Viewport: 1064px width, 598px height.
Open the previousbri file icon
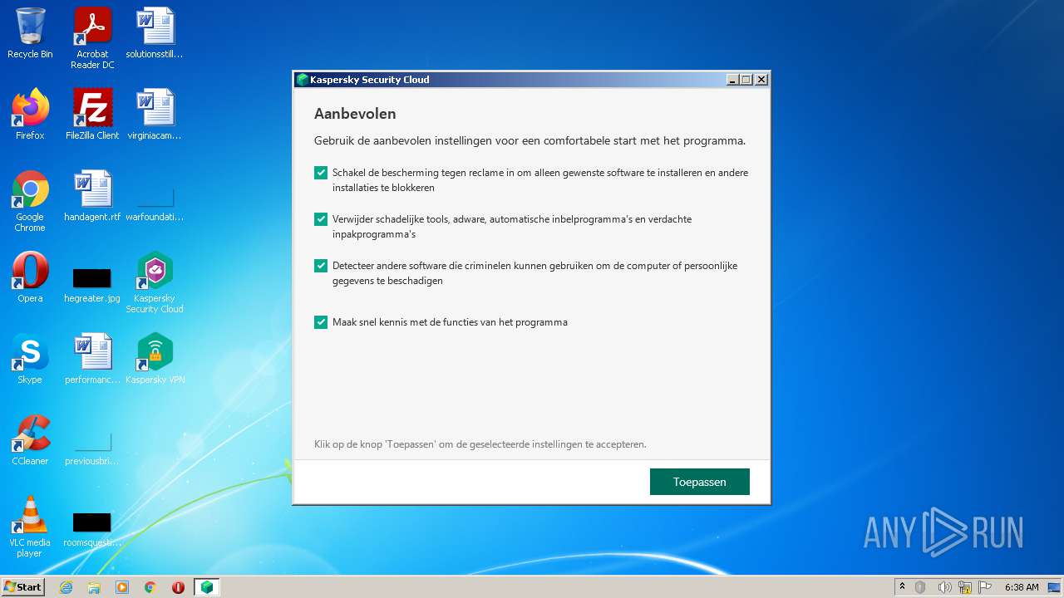(92, 448)
